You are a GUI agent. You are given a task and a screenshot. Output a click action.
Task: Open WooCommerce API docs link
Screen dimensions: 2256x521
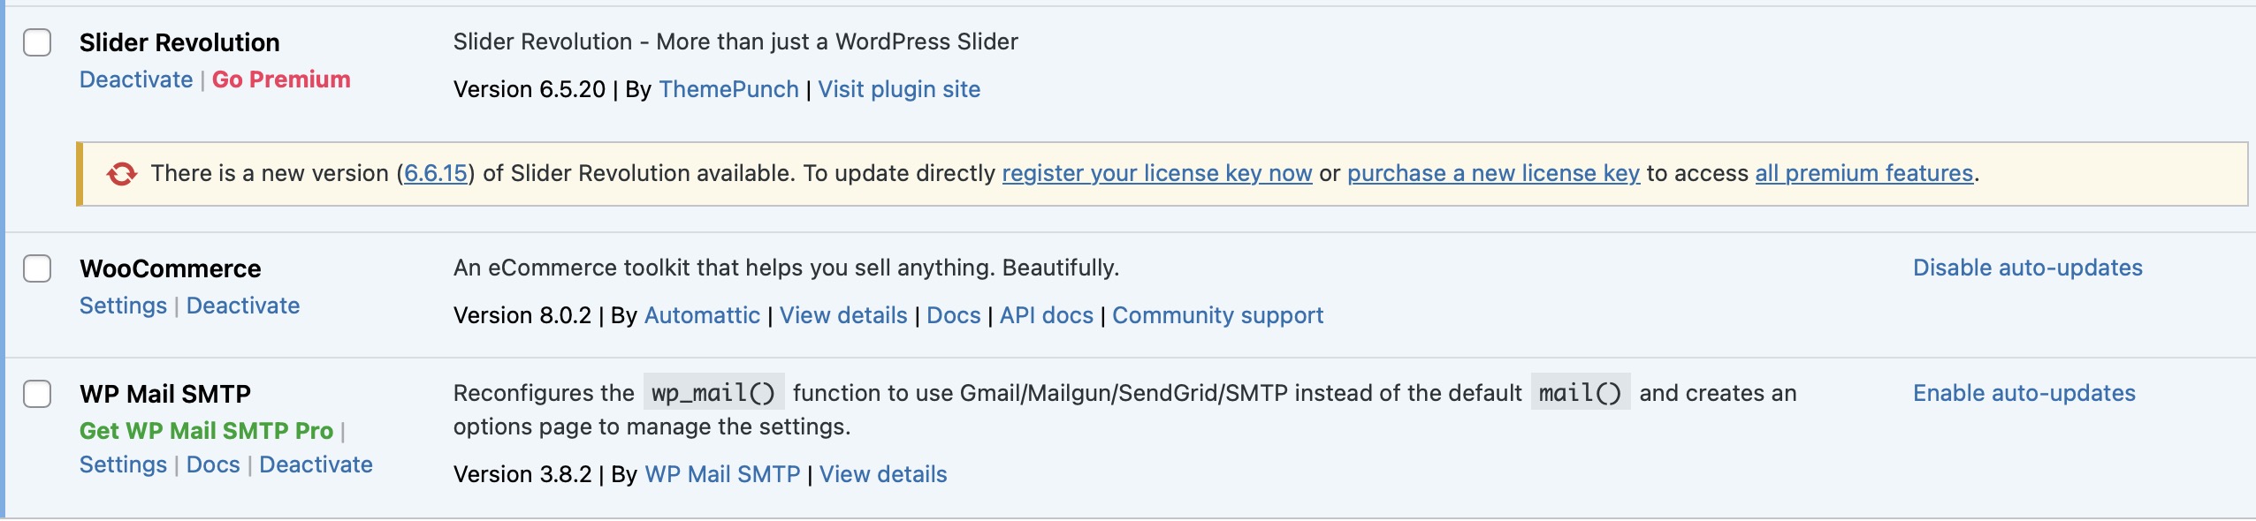click(1046, 315)
